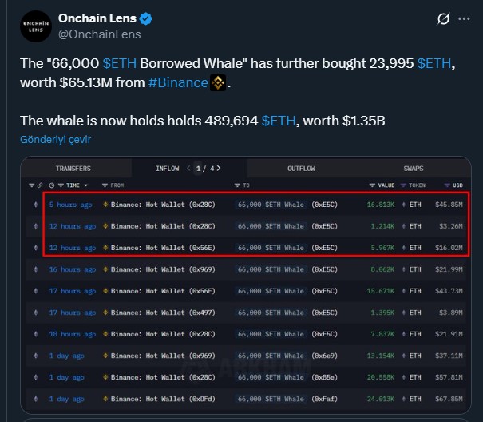483x422 pixels.
Task: Go to the next inflow page arrow
Action: tap(219, 169)
